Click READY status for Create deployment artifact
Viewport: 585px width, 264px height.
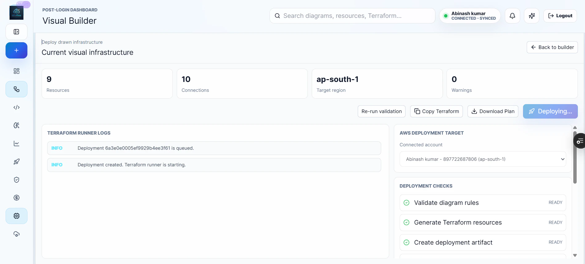click(555, 242)
